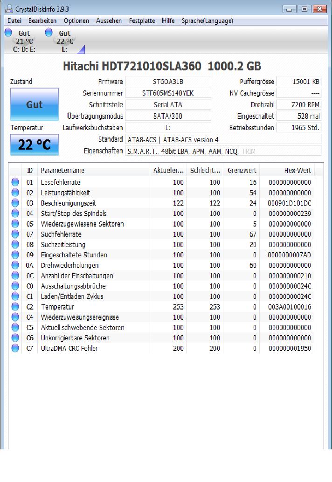Open the Optionen menu
This screenshot has width=332, height=482.
click(76, 21)
